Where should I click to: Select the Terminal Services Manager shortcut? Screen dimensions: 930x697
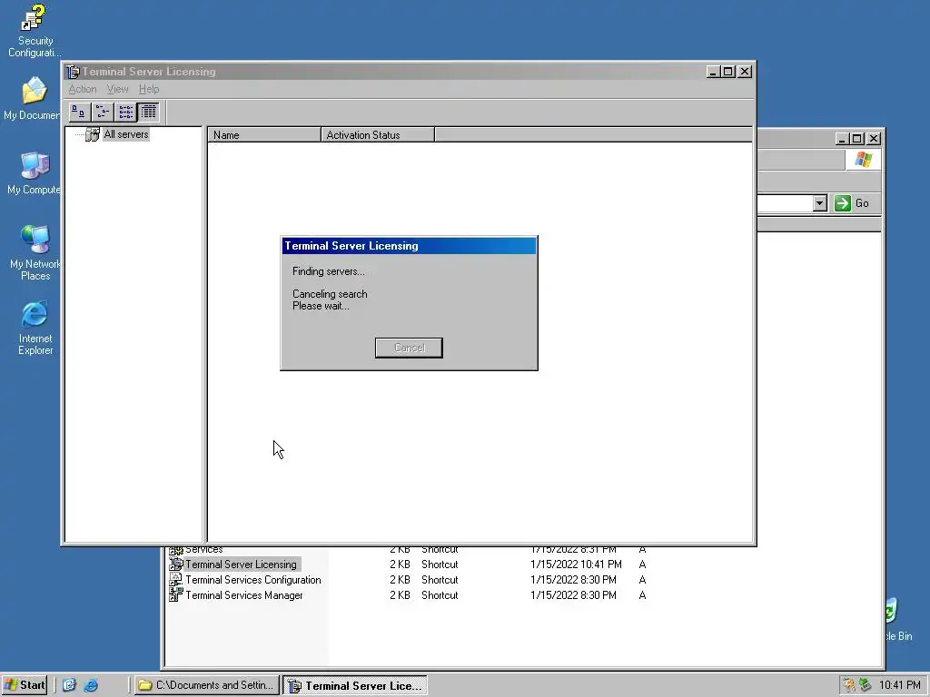pos(243,595)
